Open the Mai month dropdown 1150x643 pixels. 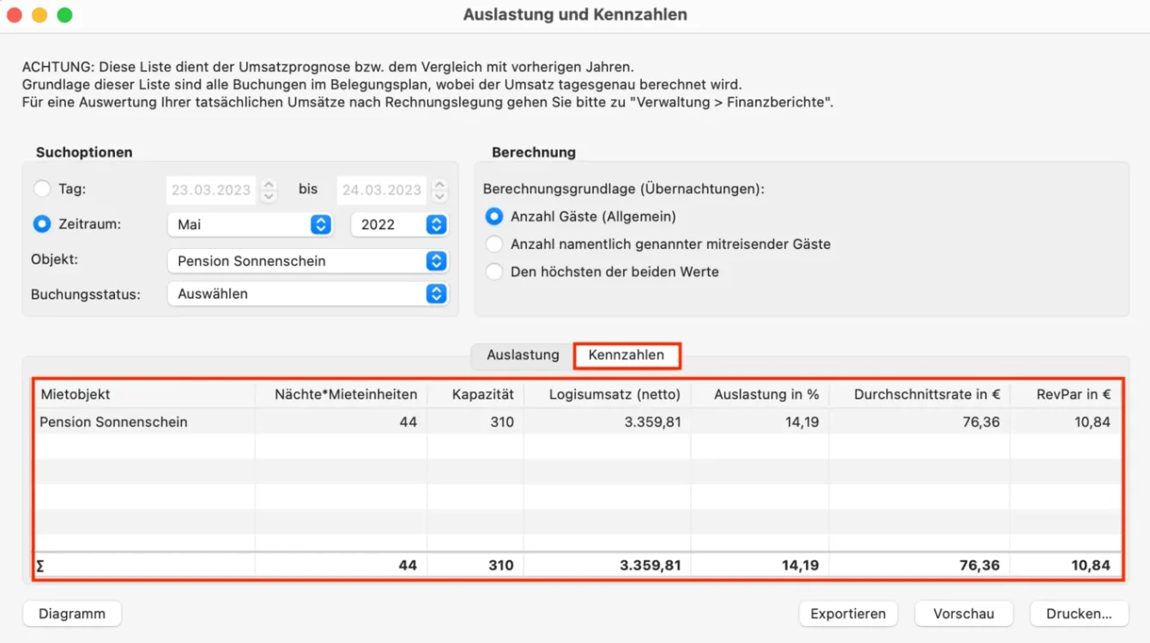(251, 224)
